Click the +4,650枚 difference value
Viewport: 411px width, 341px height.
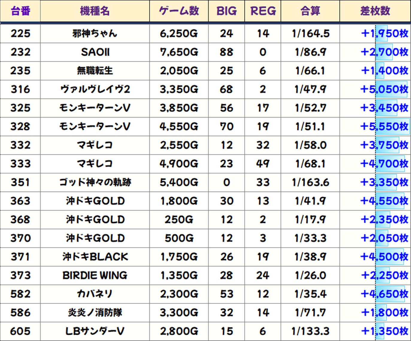pyautogui.click(x=385, y=294)
